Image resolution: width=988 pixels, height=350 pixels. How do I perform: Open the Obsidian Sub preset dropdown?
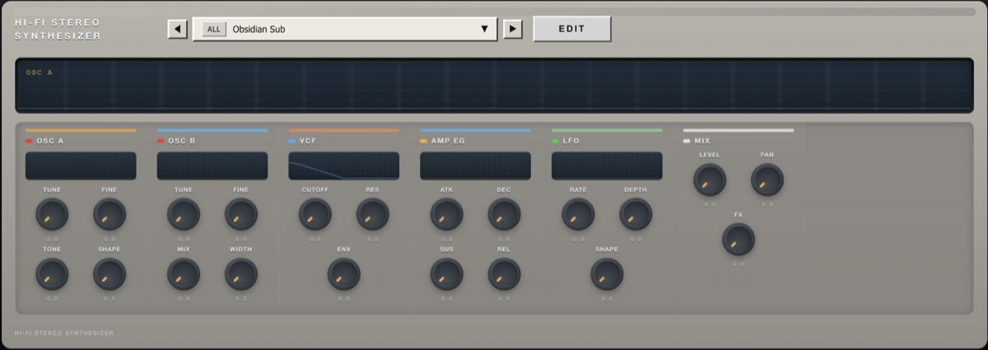(484, 30)
